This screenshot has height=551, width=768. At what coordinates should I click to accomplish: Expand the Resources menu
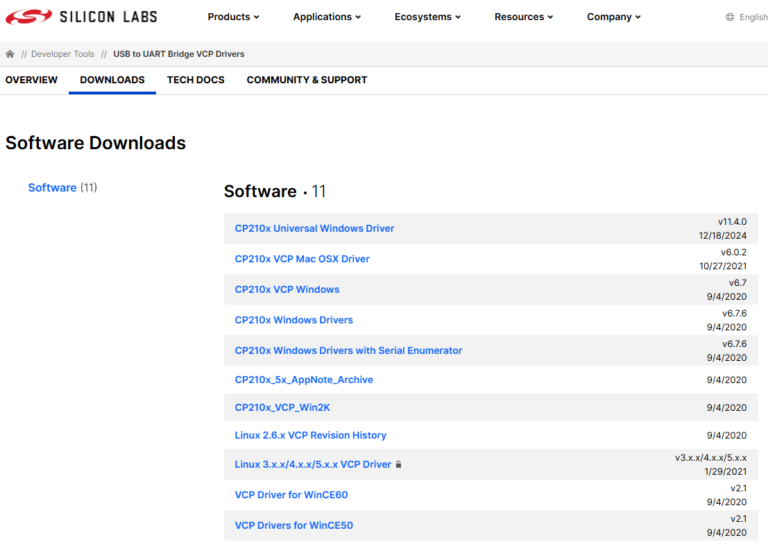click(524, 17)
